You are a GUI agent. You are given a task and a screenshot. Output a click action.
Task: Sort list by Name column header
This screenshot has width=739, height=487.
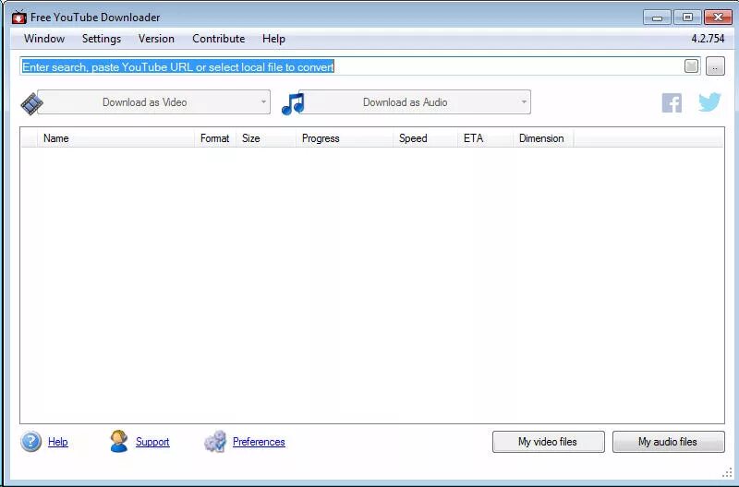(116, 138)
